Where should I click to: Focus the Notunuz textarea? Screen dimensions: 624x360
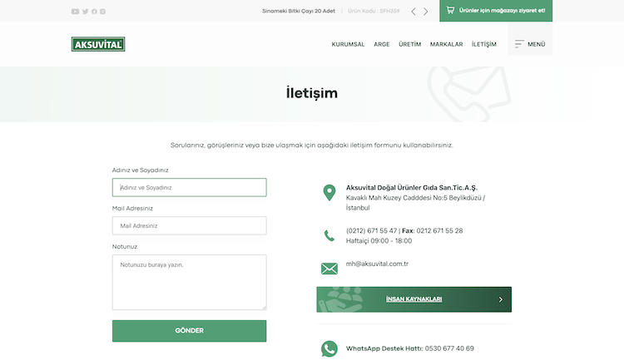[190, 283]
